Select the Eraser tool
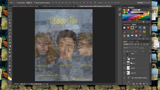Viewport: 160px width, 90px height. [x=10, y=43]
